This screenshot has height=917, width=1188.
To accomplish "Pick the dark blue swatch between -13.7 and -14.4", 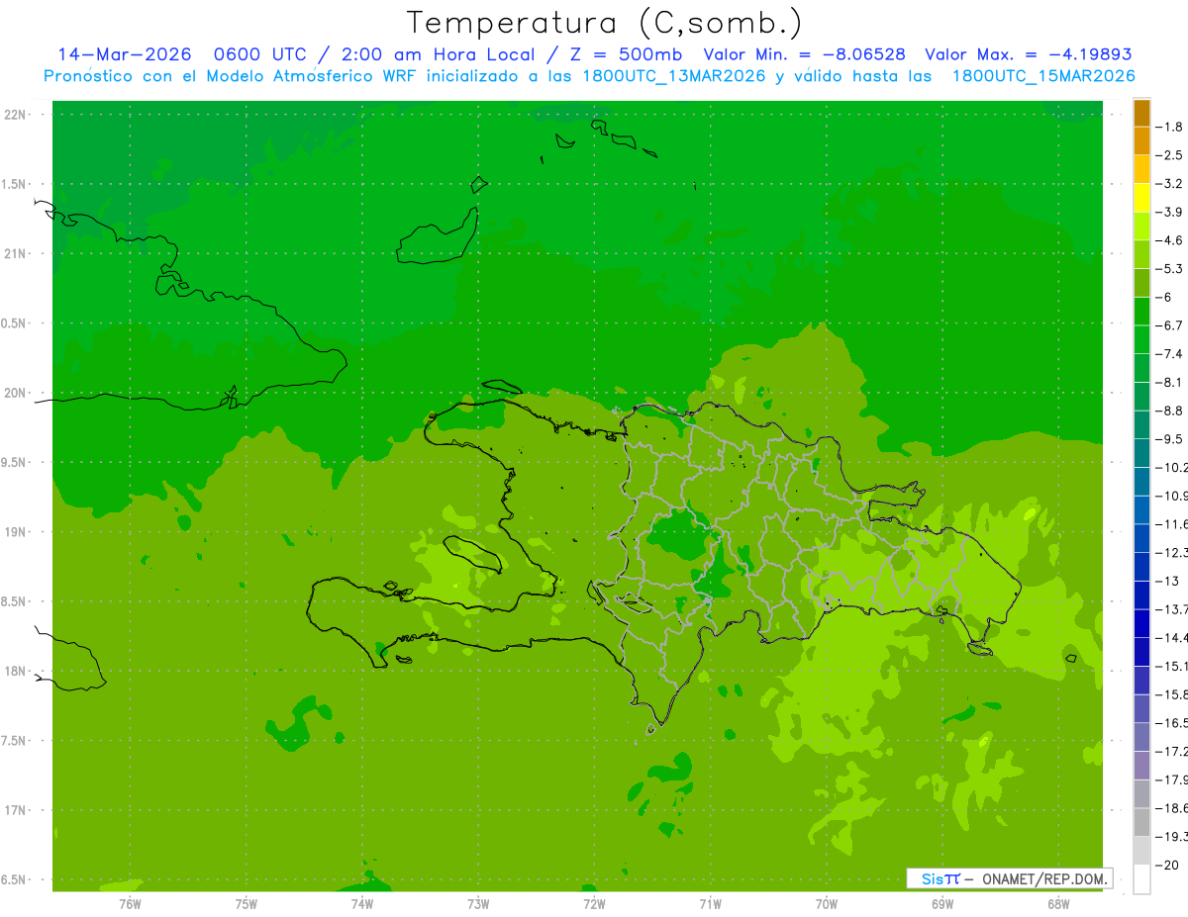I will click(1141, 623).
